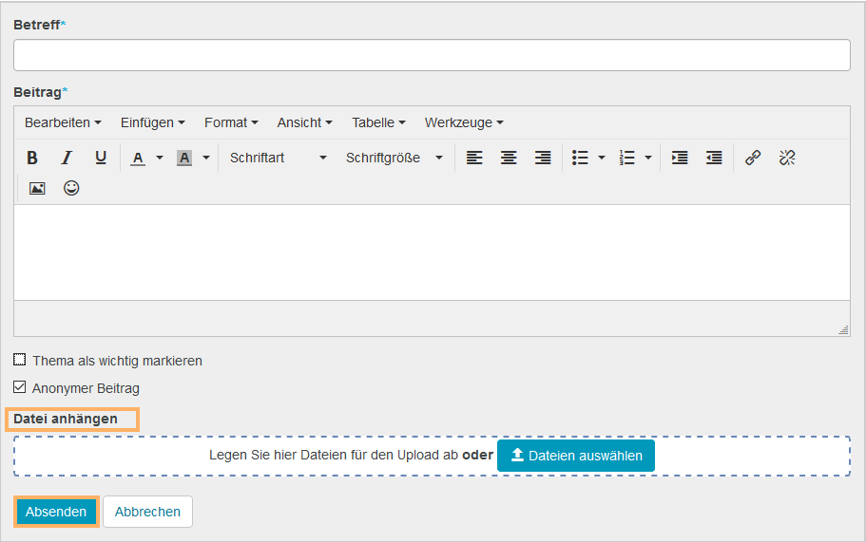Click the Absenden button
This screenshot has width=866, height=542.
56,512
